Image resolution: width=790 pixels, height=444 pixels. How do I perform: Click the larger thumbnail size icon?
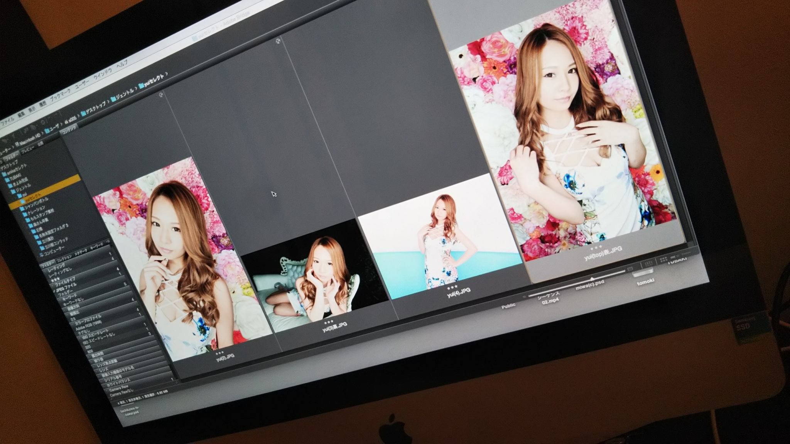point(630,268)
